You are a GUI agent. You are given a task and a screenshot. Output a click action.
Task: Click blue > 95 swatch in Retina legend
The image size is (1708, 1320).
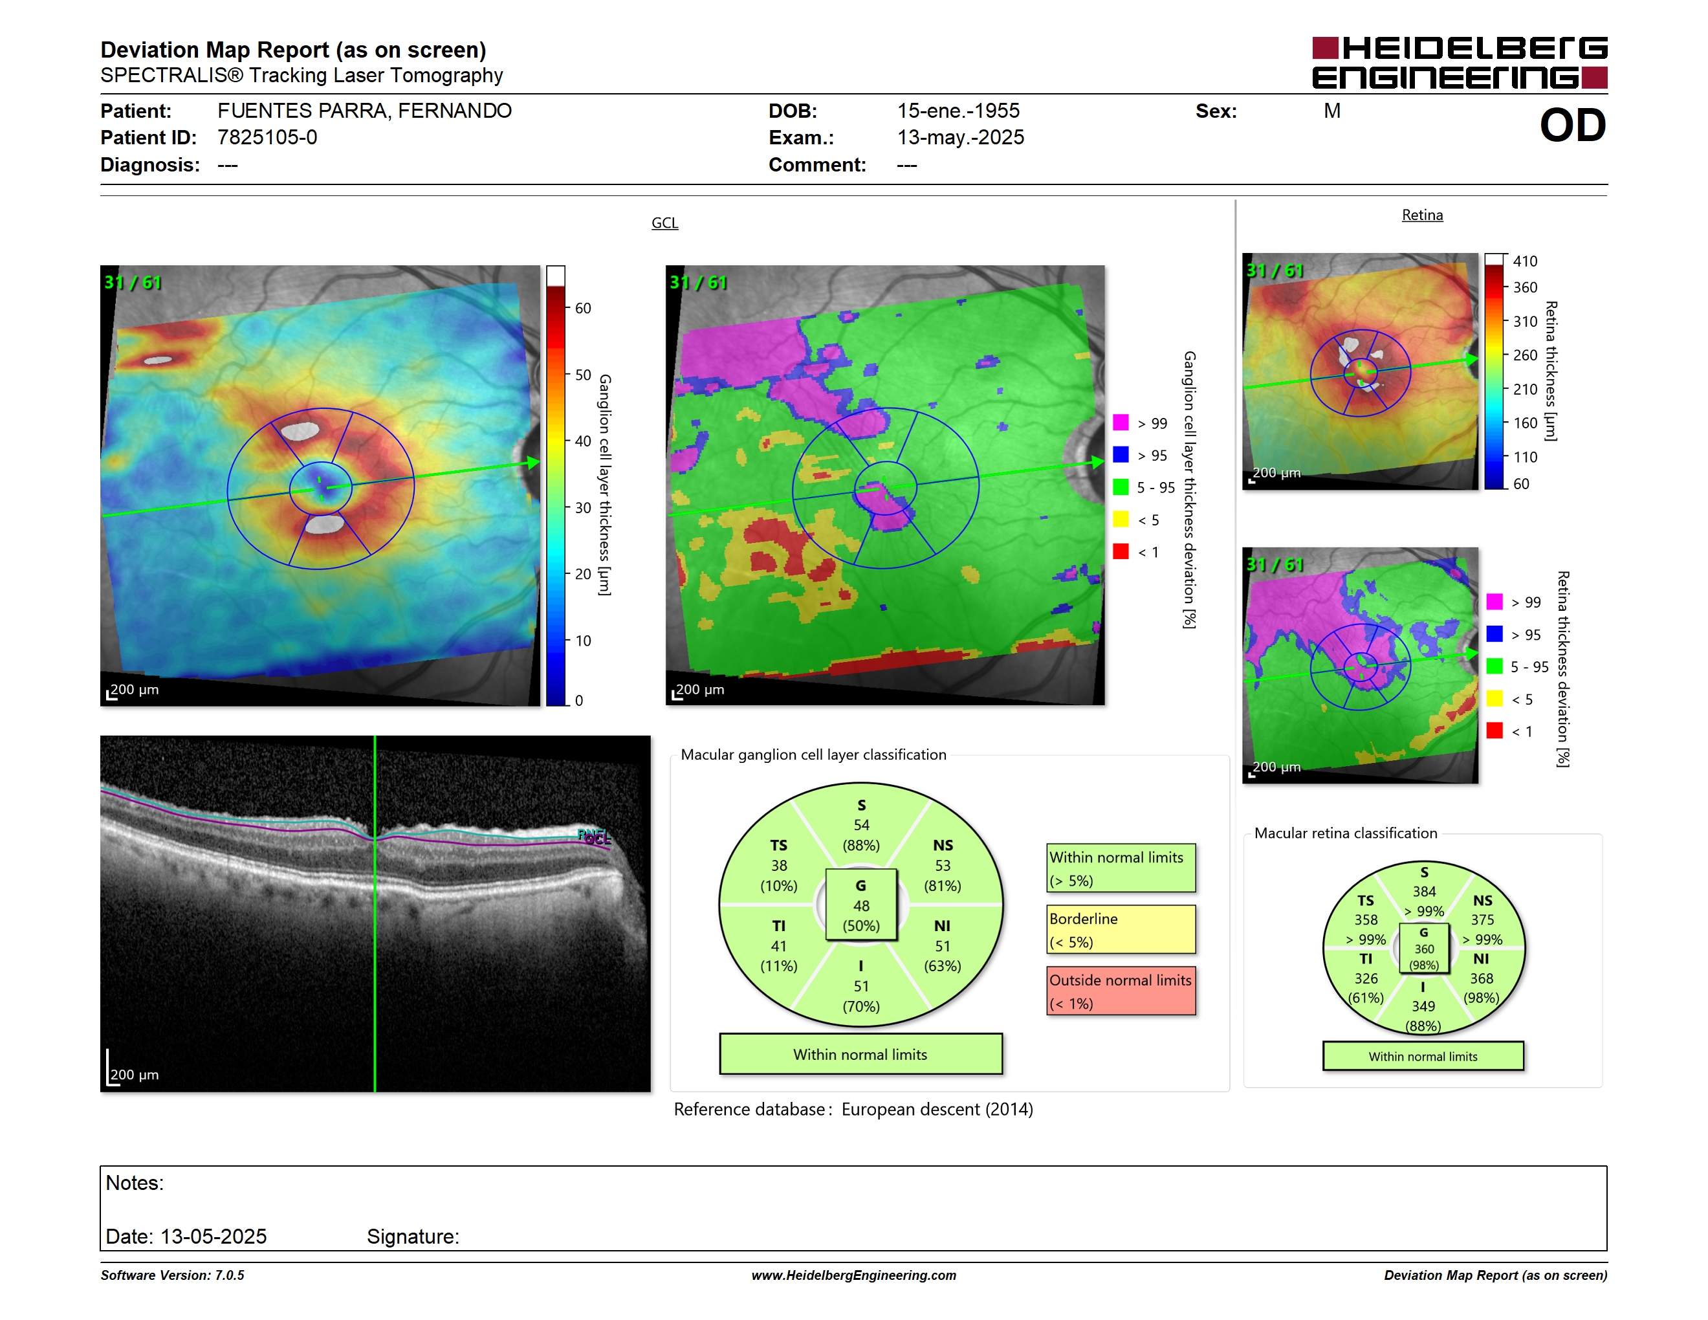[1494, 633]
